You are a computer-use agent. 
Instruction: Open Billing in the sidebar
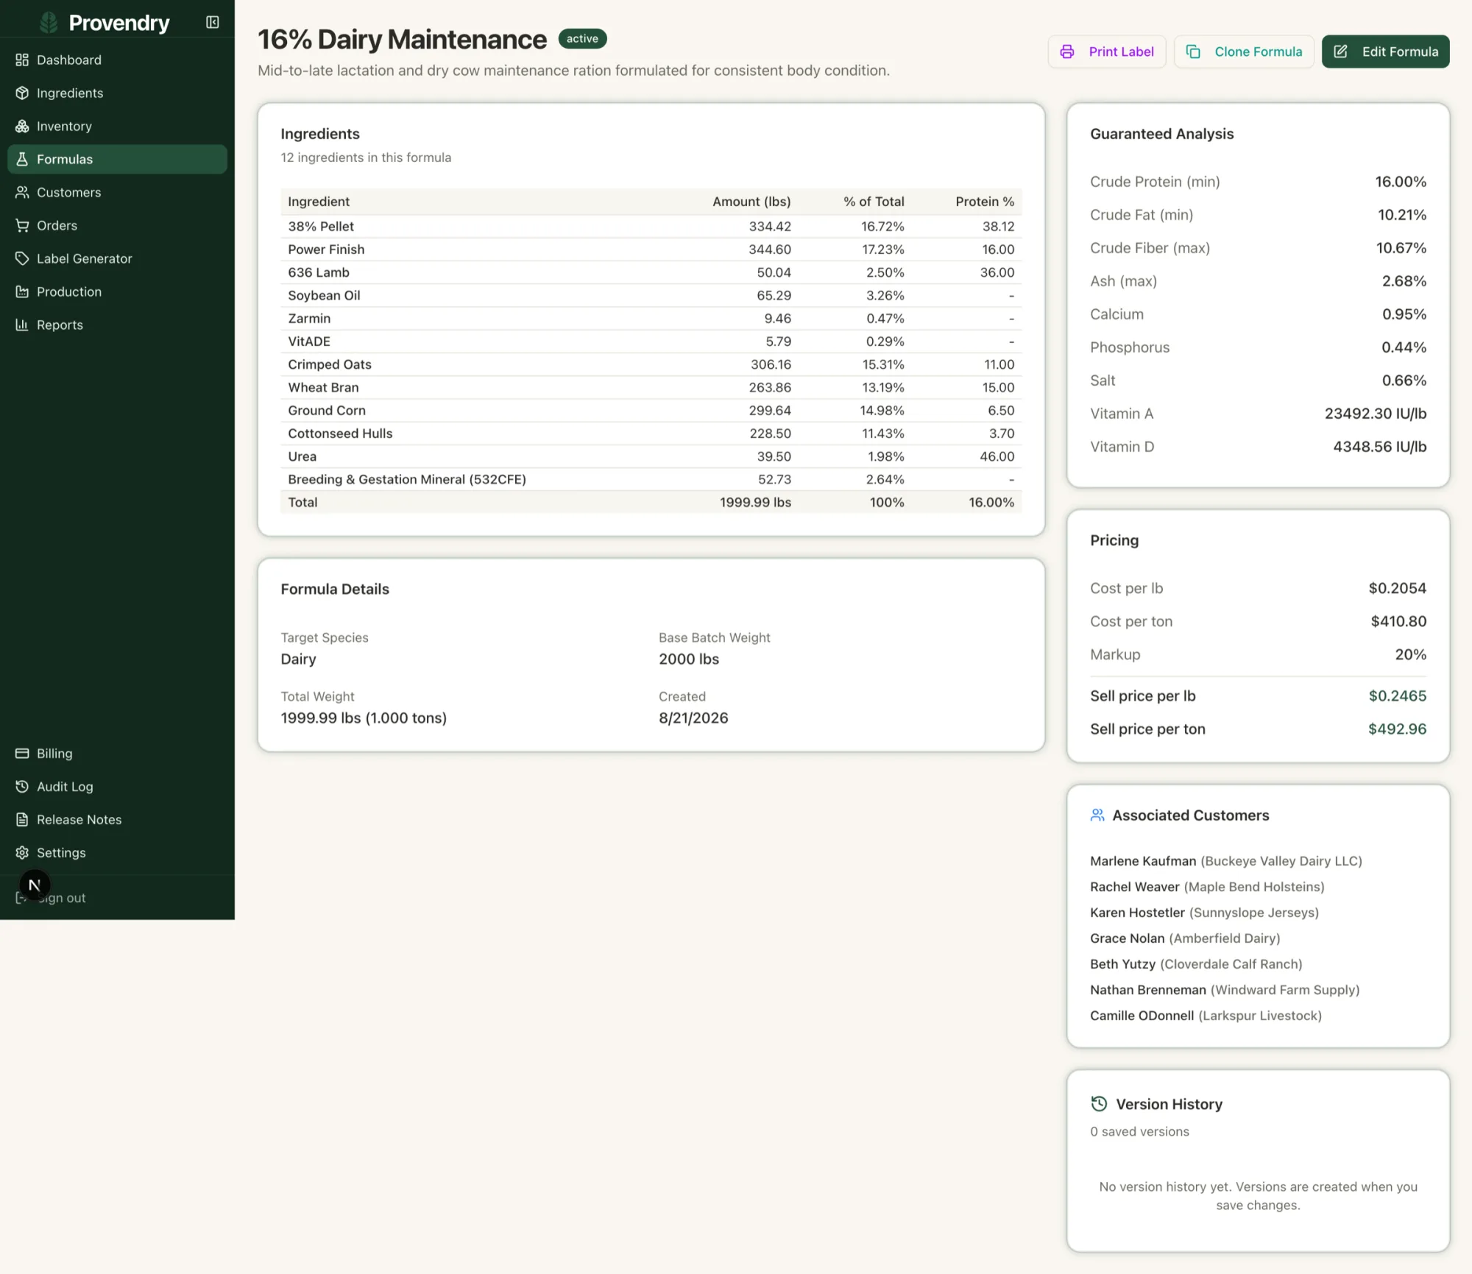[x=117, y=754]
